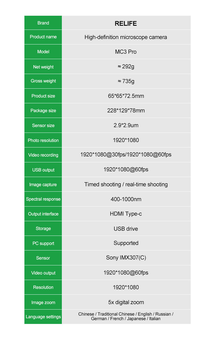Click the Language settings label cell
This screenshot has height=341, width=217.
43,317
